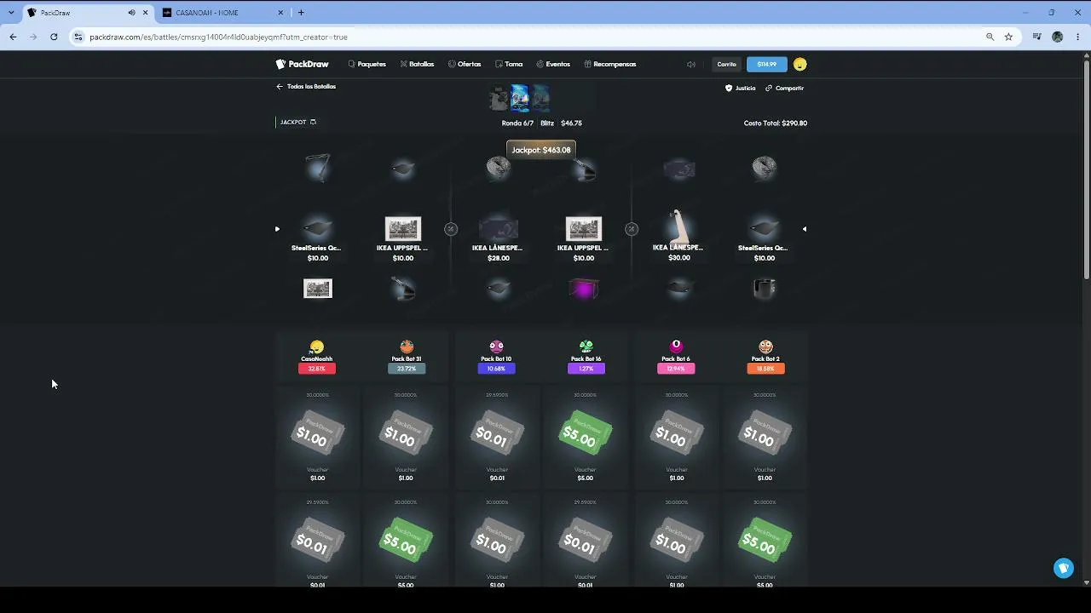
Task: Click the Pack Bot 10 avatar
Action: [497, 347]
